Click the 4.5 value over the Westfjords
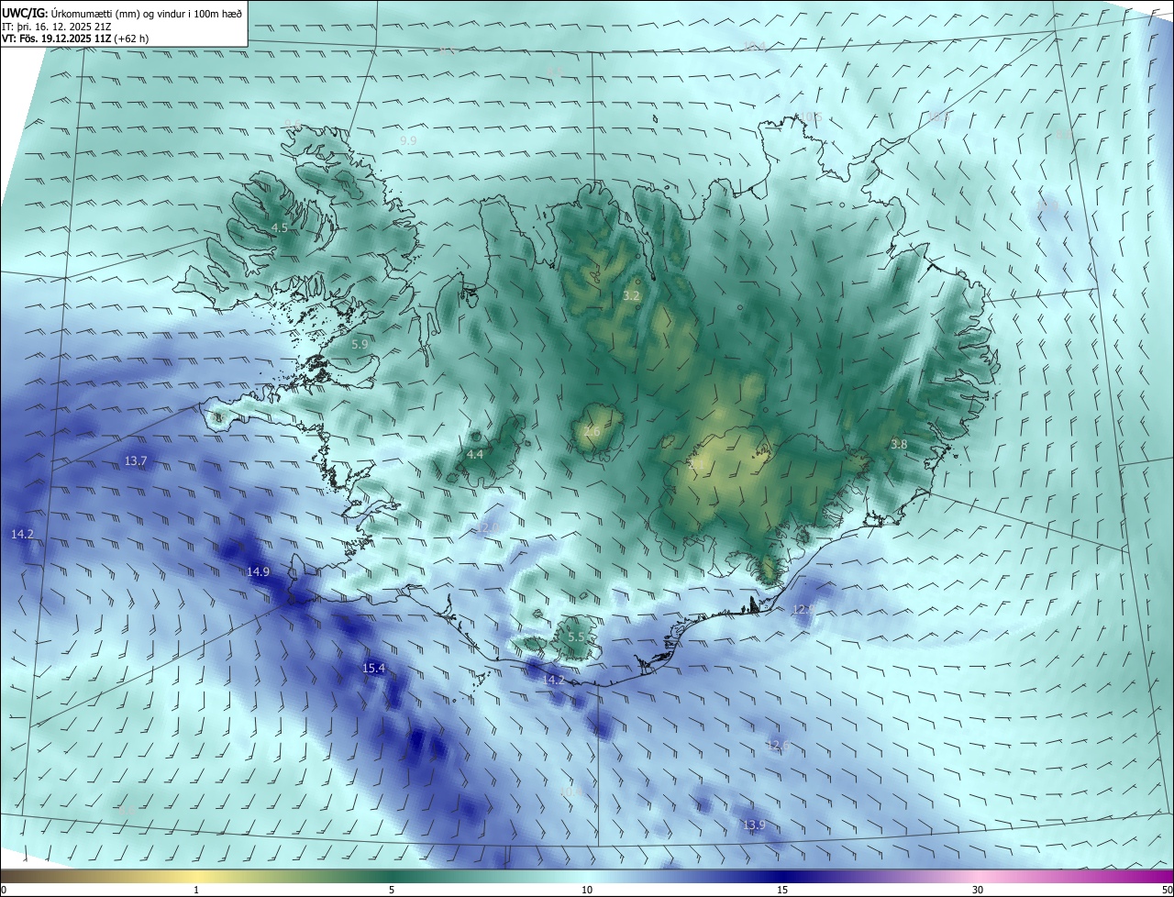 click(x=280, y=227)
